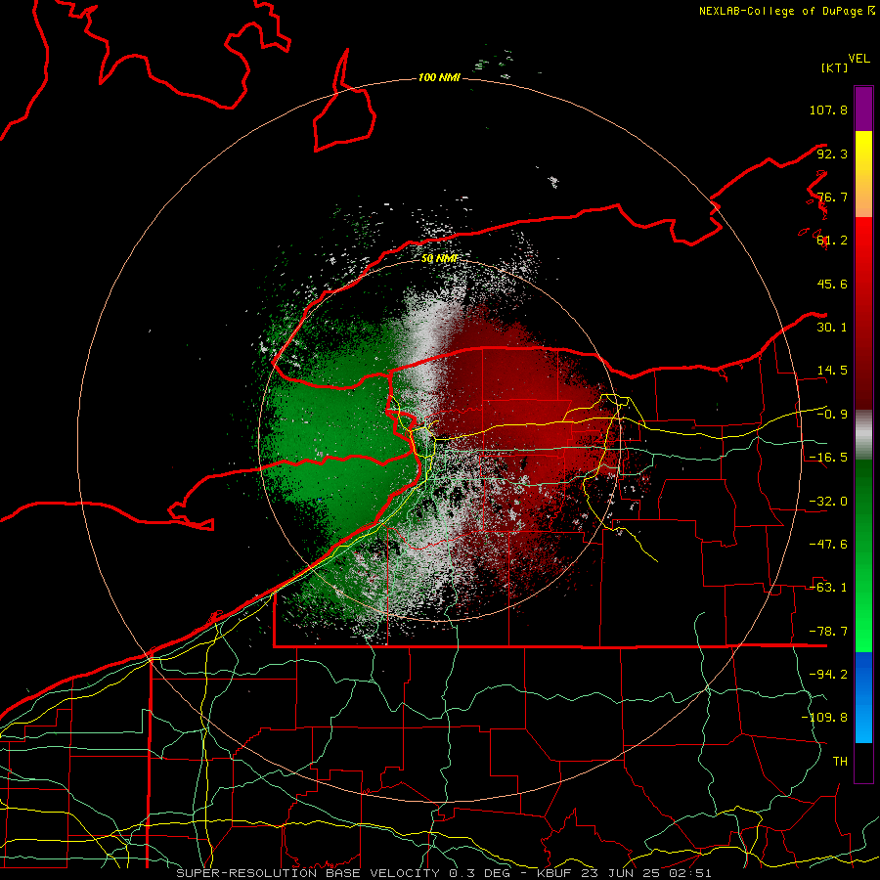This screenshot has width=880, height=880.
Task: Click the [KT] units label
Action: tap(835, 67)
